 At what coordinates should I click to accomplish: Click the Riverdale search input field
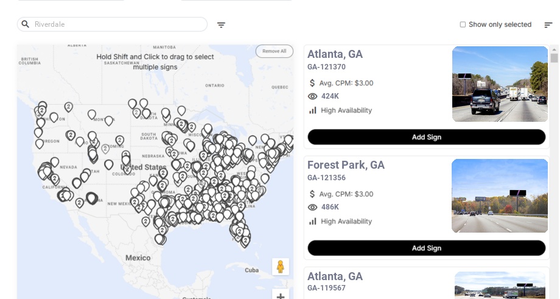pos(116,24)
